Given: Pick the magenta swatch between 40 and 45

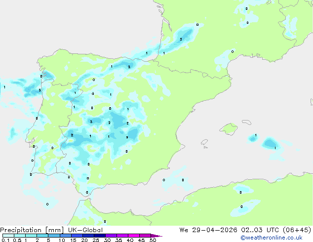Looking at the screenshot, I should (134, 236).
